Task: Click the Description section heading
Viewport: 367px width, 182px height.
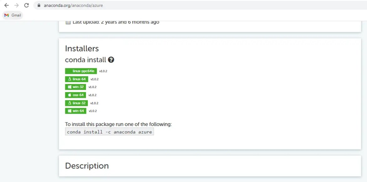Action: (87, 166)
